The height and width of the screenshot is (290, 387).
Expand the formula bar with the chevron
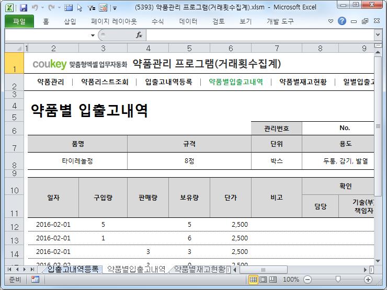click(x=378, y=35)
